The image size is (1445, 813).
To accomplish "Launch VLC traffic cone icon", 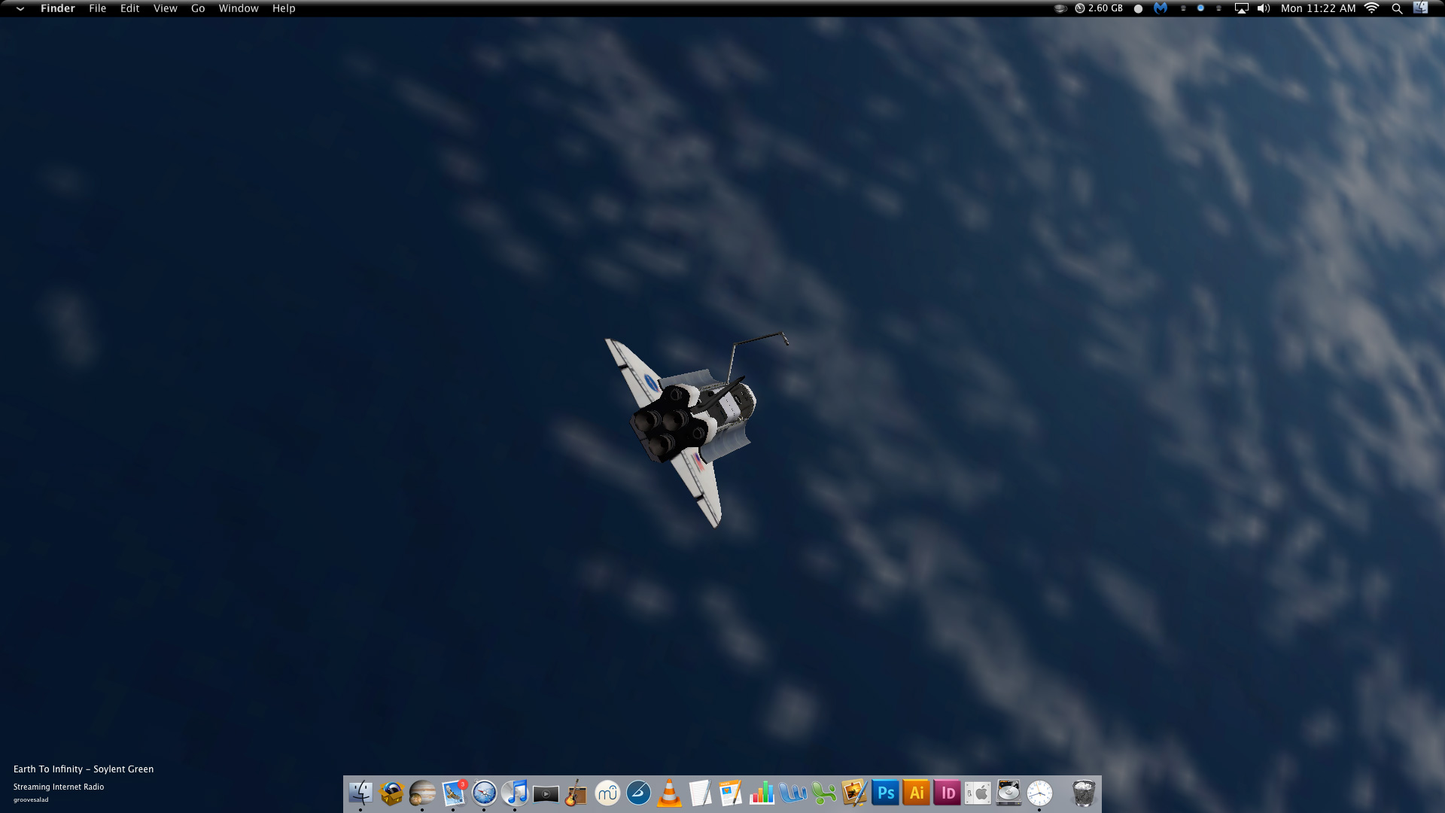I will point(669,793).
